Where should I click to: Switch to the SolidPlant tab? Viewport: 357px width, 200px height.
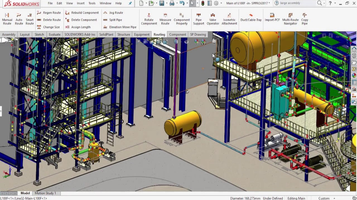(x=106, y=34)
